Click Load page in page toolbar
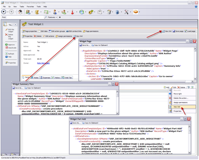 tap(190, 31)
